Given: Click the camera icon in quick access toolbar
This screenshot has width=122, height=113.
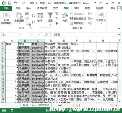Looking at the screenshot, I should (x=32, y=3).
